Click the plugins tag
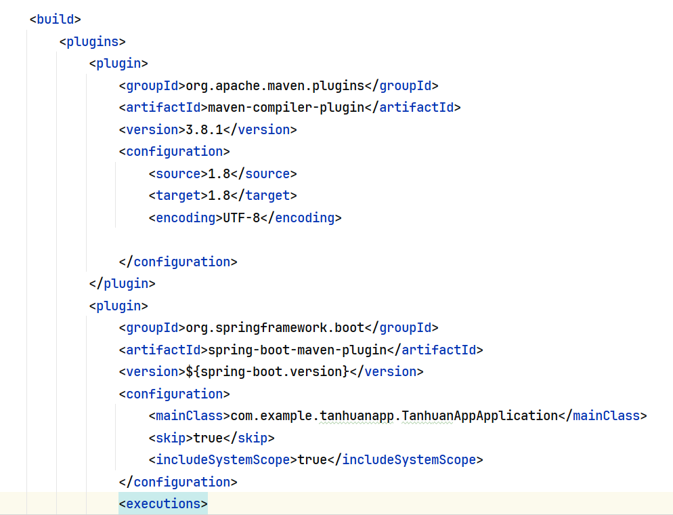This screenshot has height=515, width=673. point(92,41)
